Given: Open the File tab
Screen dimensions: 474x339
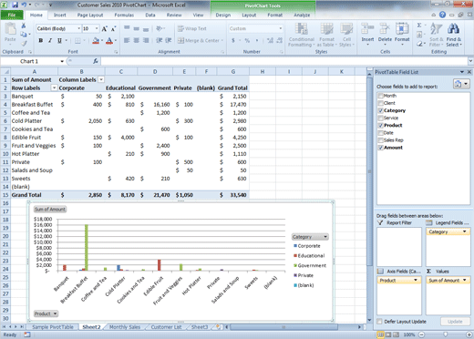Looking at the screenshot, I should (x=12, y=15).
